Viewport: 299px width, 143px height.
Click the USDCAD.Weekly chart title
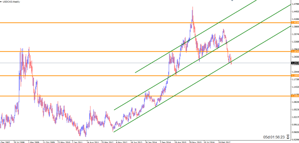(11, 2)
